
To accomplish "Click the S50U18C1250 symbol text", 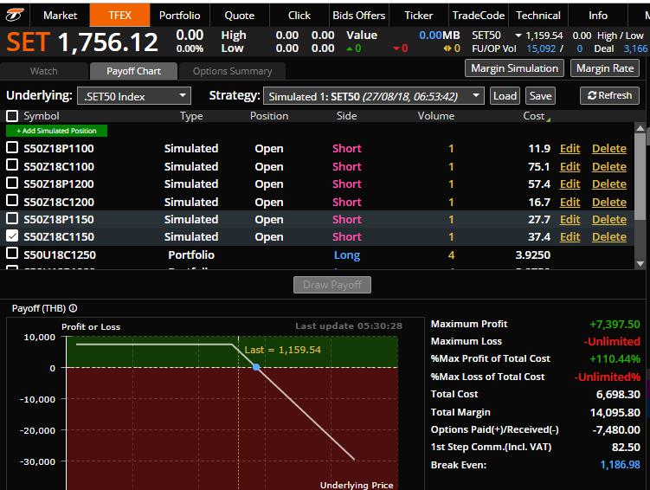I will tap(59, 255).
